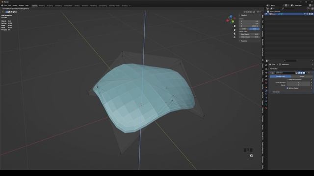
Task: Add a new workspace with the plus button
Action: tap(130, 6)
